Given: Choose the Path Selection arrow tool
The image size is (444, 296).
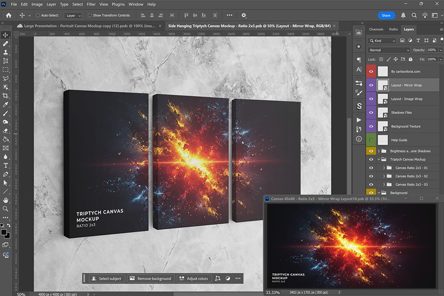Looking at the screenshot, I should (5, 183).
